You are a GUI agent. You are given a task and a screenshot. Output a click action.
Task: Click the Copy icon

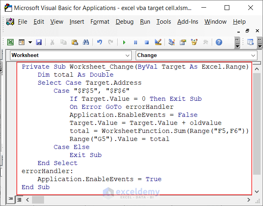(x=63, y=42)
